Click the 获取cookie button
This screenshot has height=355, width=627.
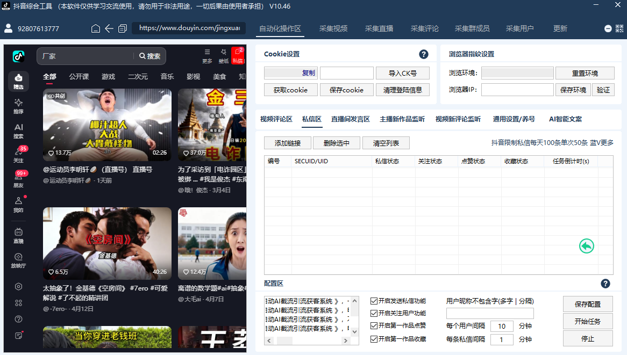(291, 90)
